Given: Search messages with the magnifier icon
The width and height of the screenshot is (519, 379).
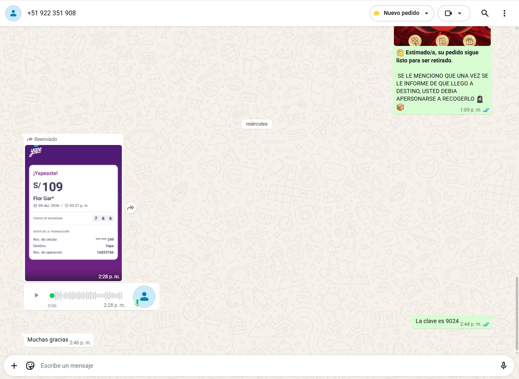Looking at the screenshot, I should coord(485,13).
